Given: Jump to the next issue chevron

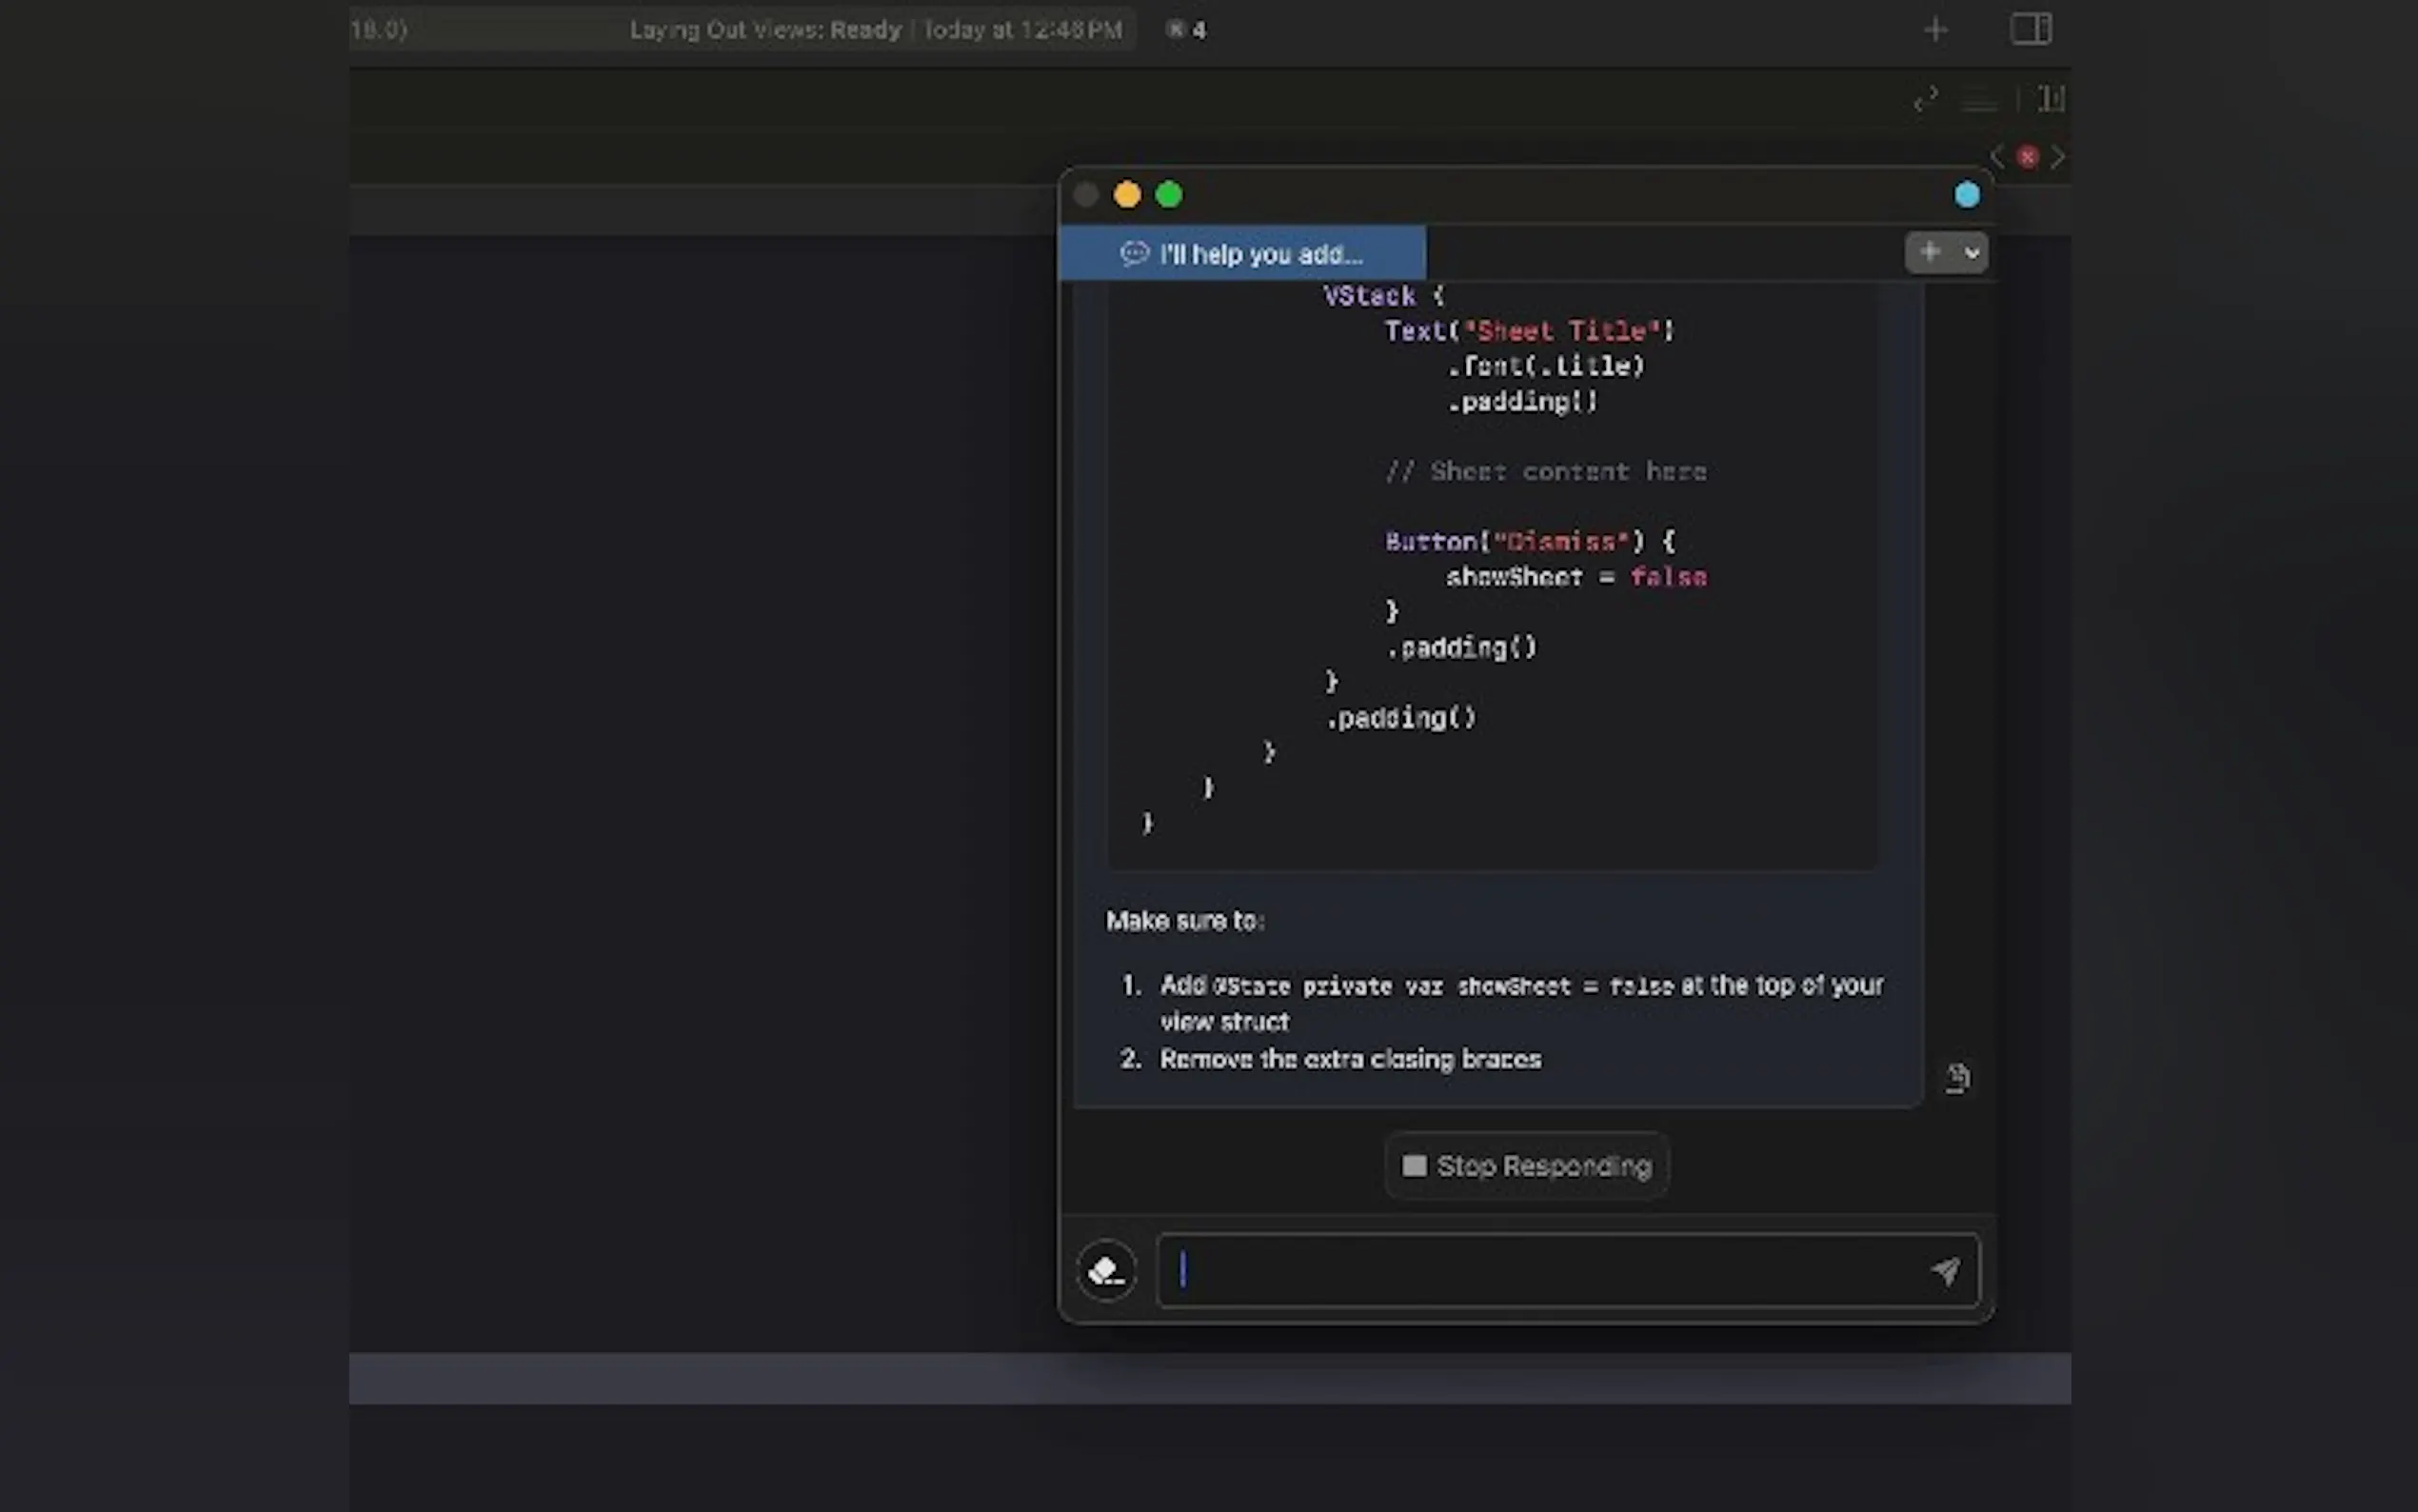Looking at the screenshot, I should pos(2057,157).
